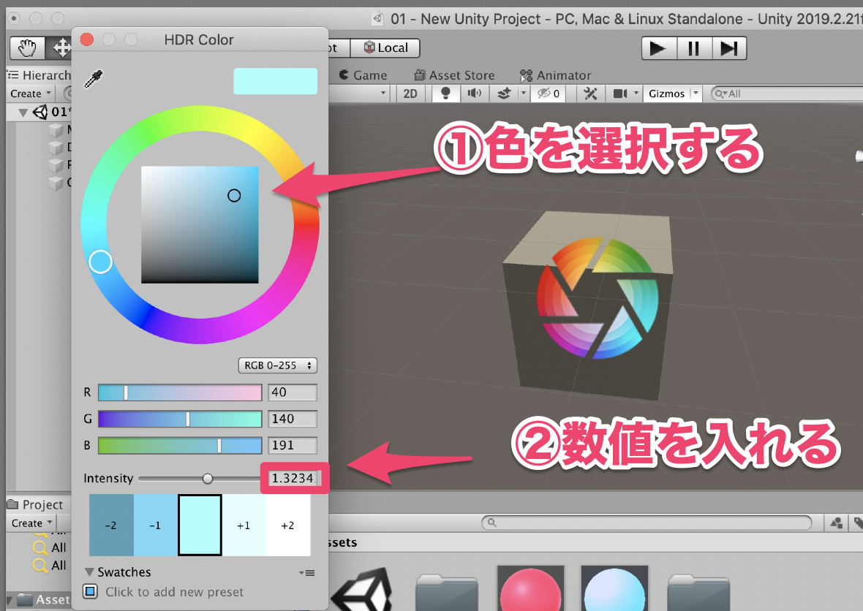Select the +1 exposure swatch
Screen dimensions: 863x611
pyautogui.click(x=244, y=525)
